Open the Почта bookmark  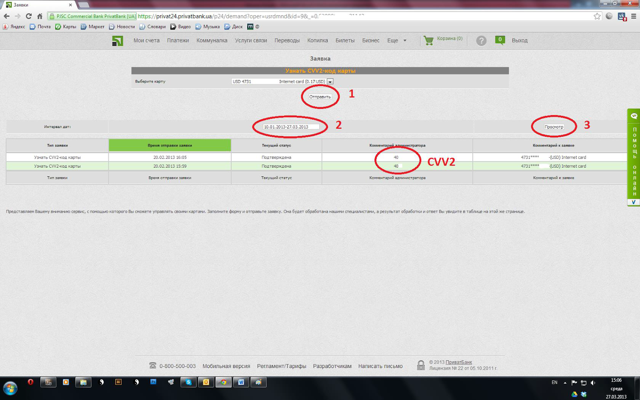point(40,27)
